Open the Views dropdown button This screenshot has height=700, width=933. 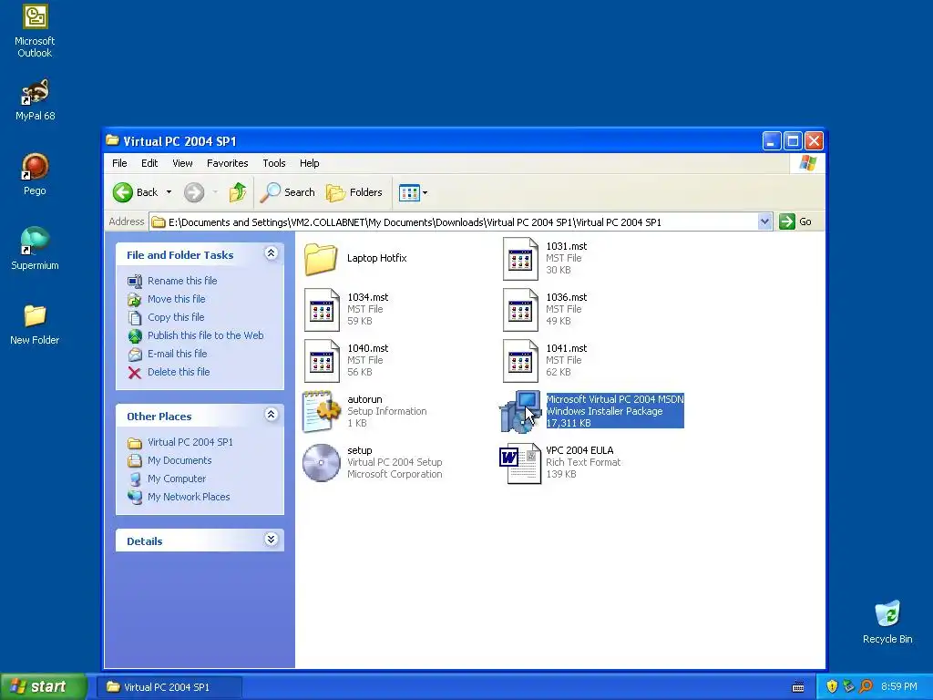point(413,193)
